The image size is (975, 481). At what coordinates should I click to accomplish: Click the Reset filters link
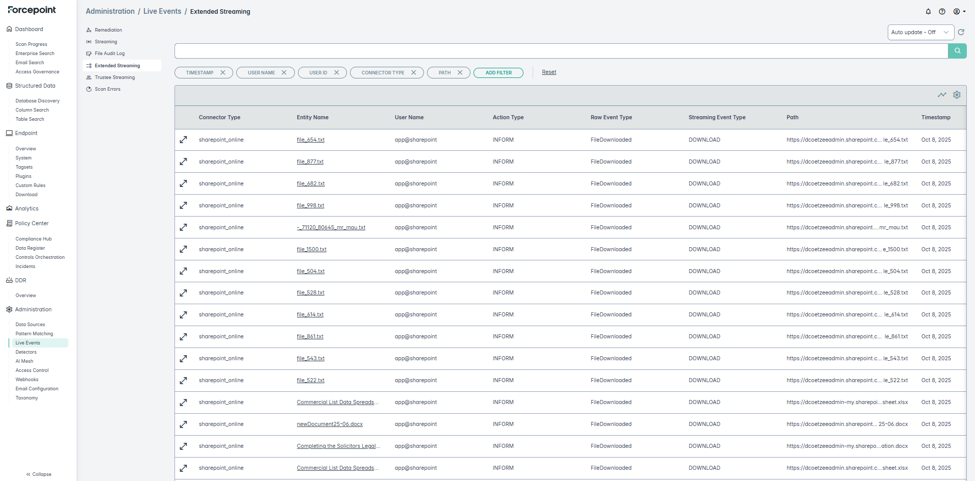(x=549, y=72)
